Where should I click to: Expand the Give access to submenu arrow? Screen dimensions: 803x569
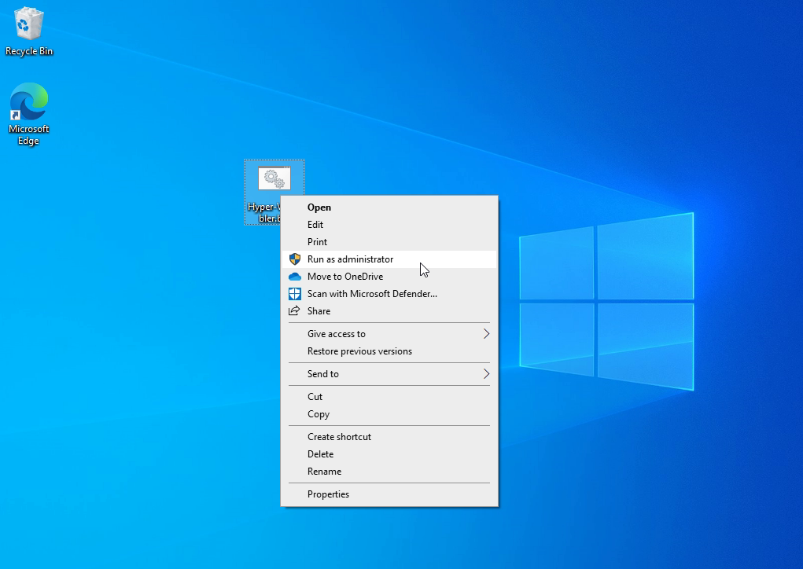[486, 334]
